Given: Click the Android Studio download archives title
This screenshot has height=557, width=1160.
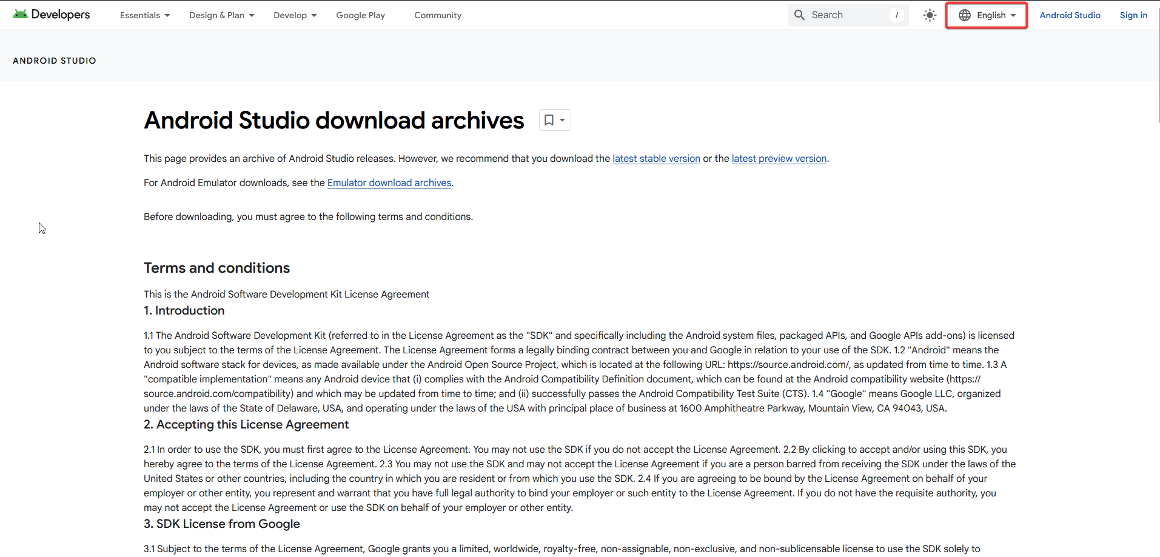Looking at the screenshot, I should 334,120.
